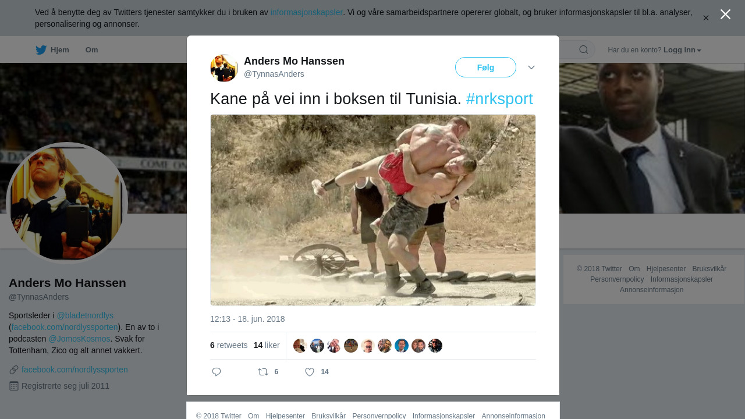Expand the tweet options chevron

[531, 68]
